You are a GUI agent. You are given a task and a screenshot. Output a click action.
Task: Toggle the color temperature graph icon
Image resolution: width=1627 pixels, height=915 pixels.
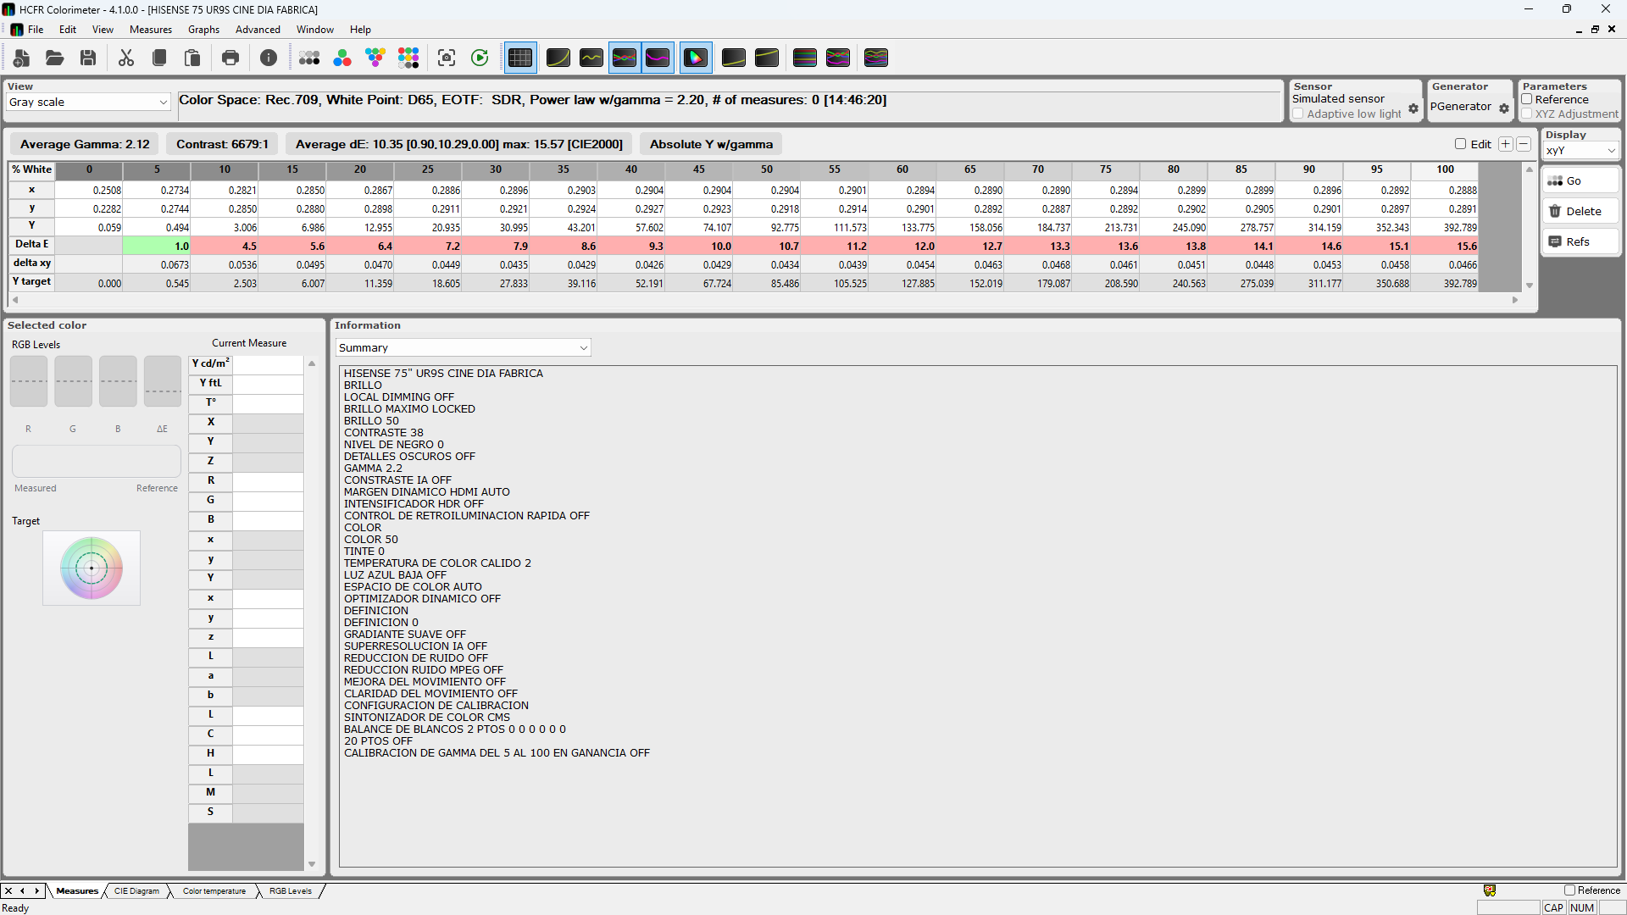658,58
